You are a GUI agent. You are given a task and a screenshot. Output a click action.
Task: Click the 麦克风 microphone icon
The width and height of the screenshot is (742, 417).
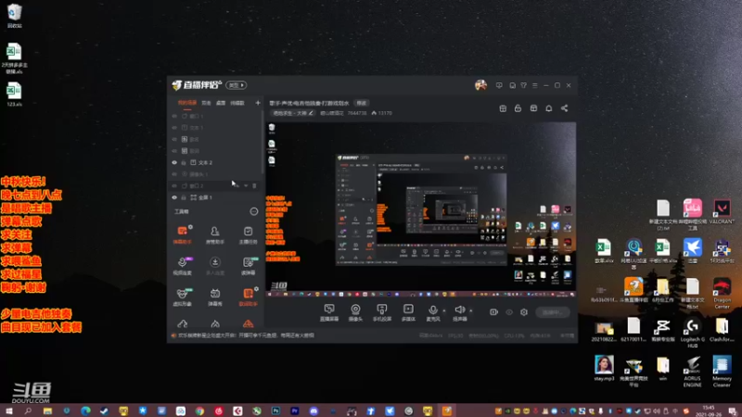click(x=432, y=312)
